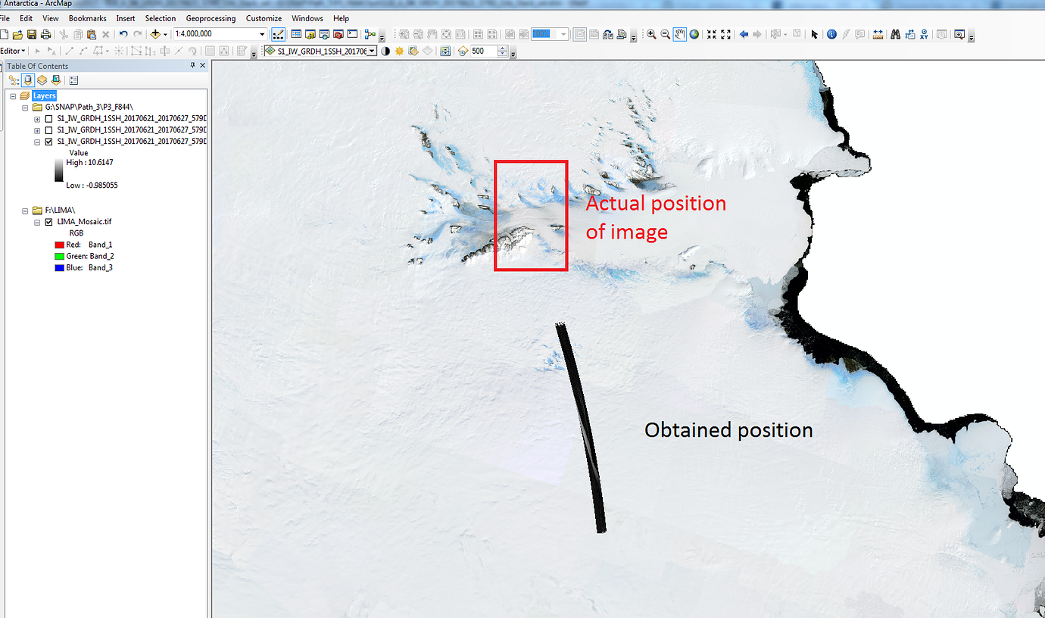Hide the LIMA_Mosaic.tif layer
This screenshot has width=1045, height=618.
[48, 223]
